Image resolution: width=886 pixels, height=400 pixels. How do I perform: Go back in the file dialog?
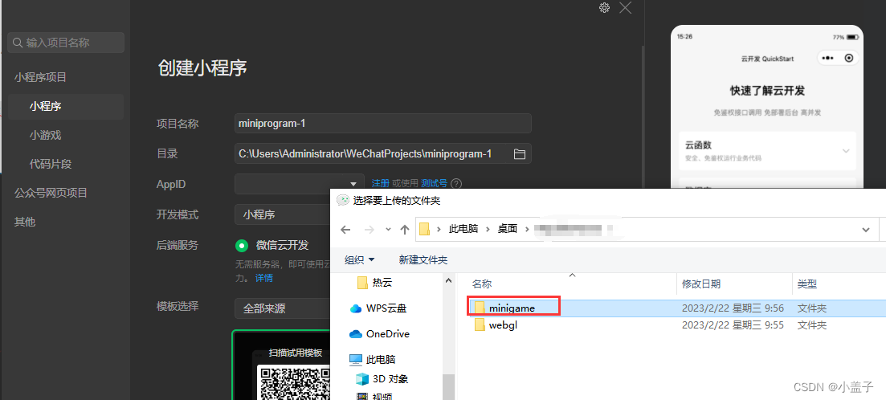[x=346, y=230]
